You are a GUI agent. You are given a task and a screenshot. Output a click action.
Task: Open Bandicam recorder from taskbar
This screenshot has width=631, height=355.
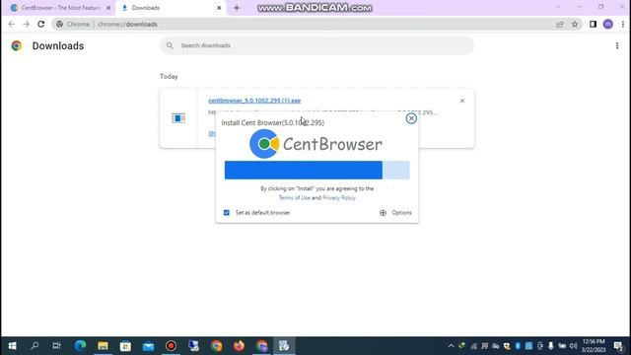(x=171, y=346)
